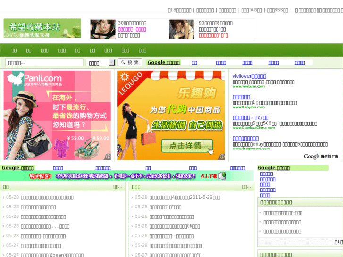
Task: Click ad info icon on Panli banner
Action: [x=108, y=157]
